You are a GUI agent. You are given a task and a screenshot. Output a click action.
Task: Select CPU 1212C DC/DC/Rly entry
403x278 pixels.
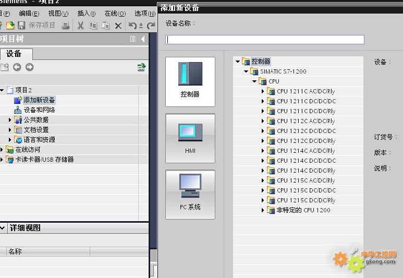coord(306,141)
